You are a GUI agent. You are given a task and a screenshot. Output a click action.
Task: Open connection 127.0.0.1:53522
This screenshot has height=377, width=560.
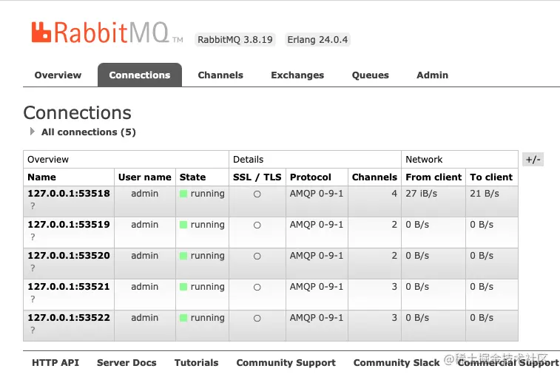tap(69, 318)
